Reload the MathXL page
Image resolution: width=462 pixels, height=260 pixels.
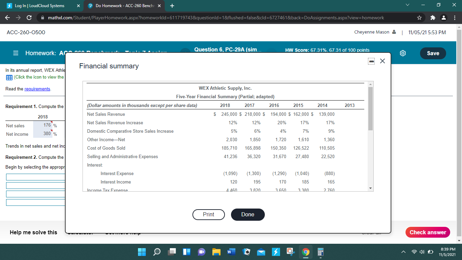[30, 18]
